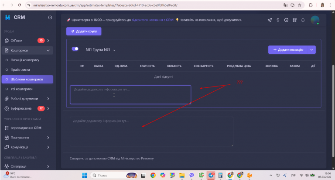
Task: Open the apps grid shortcuts icon
Action: click(294, 20)
